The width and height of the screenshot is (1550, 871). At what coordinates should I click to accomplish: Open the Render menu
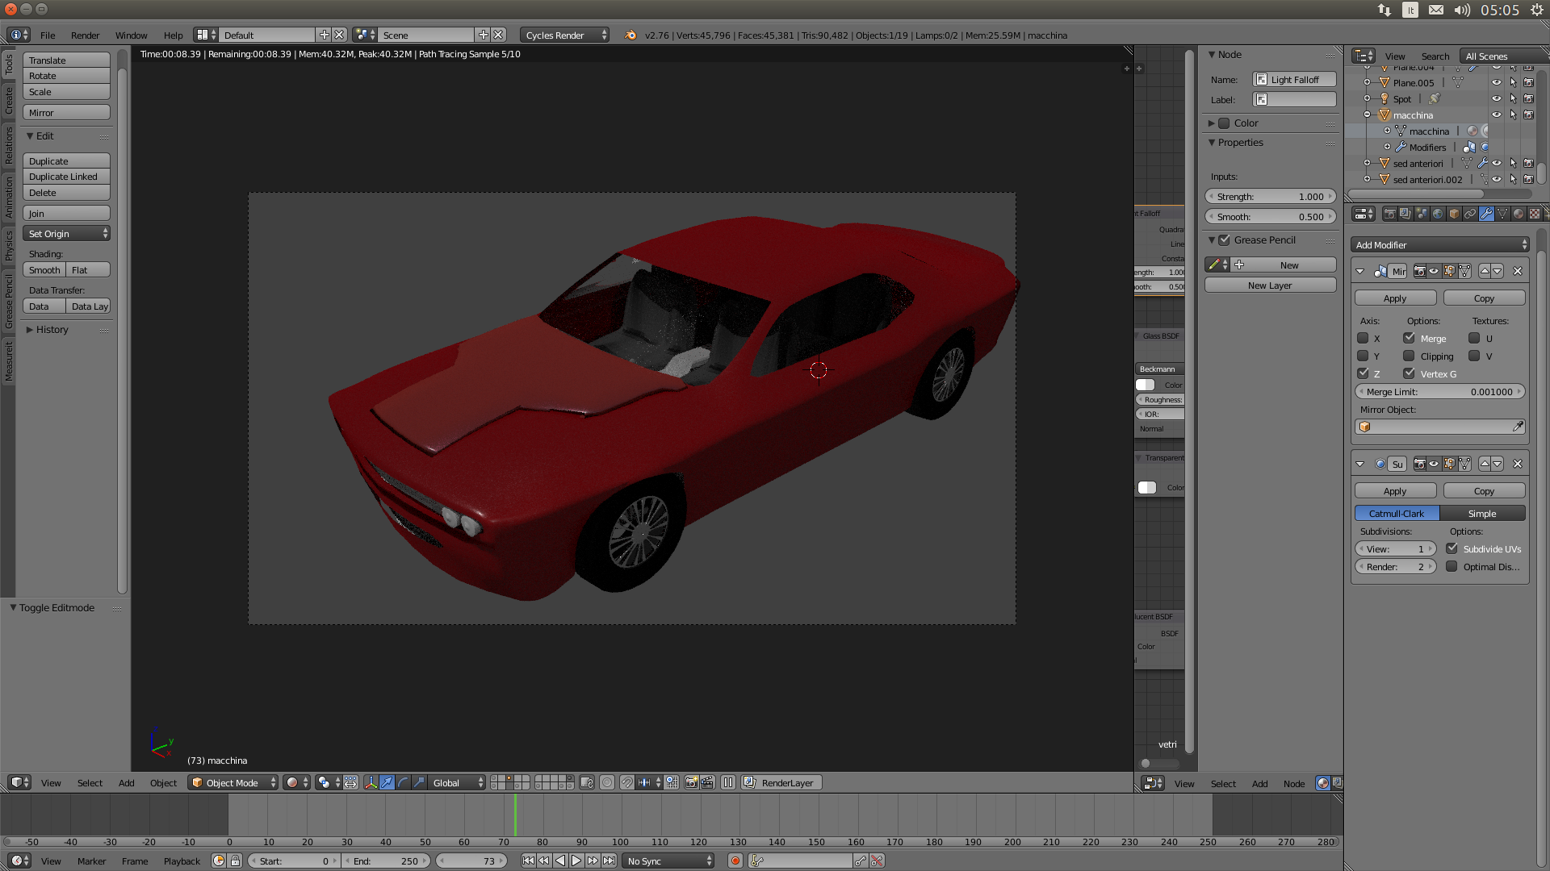tap(85, 35)
